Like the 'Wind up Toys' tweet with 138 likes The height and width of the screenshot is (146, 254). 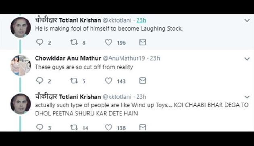[108, 127]
